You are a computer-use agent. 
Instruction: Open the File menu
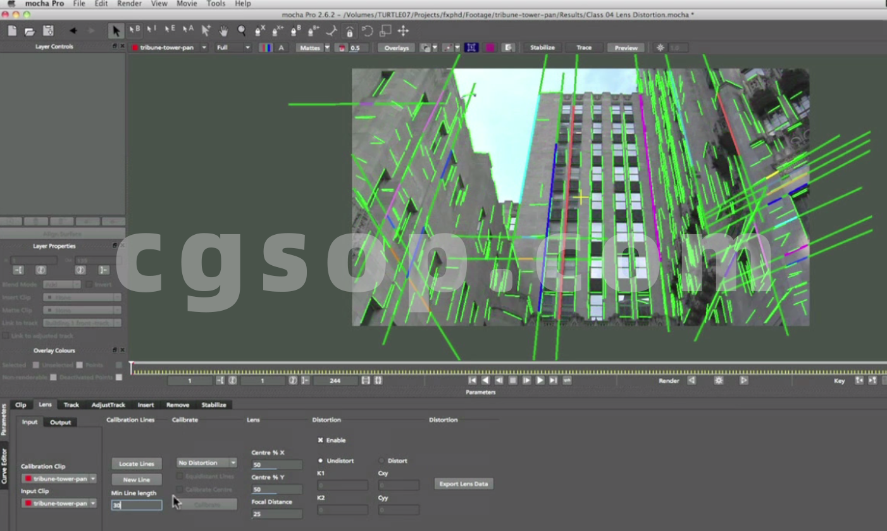point(79,4)
